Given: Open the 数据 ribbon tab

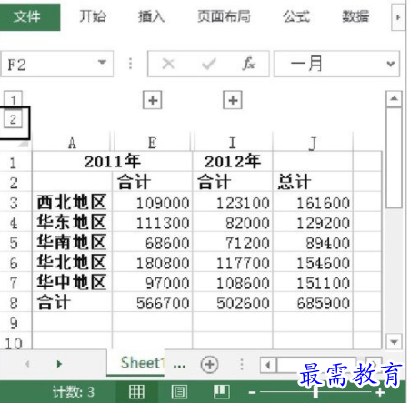Looking at the screenshot, I should (355, 16).
